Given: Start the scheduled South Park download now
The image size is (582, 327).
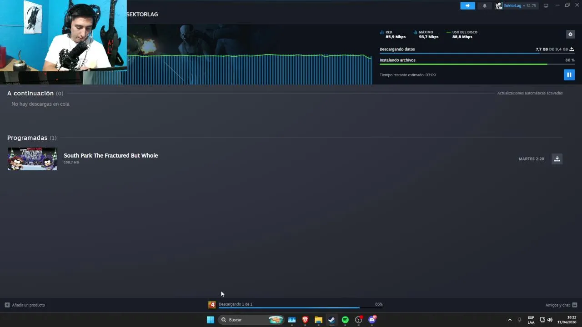Looking at the screenshot, I should [x=557, y=159].
